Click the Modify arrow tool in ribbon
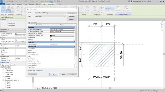 (3, 9)
